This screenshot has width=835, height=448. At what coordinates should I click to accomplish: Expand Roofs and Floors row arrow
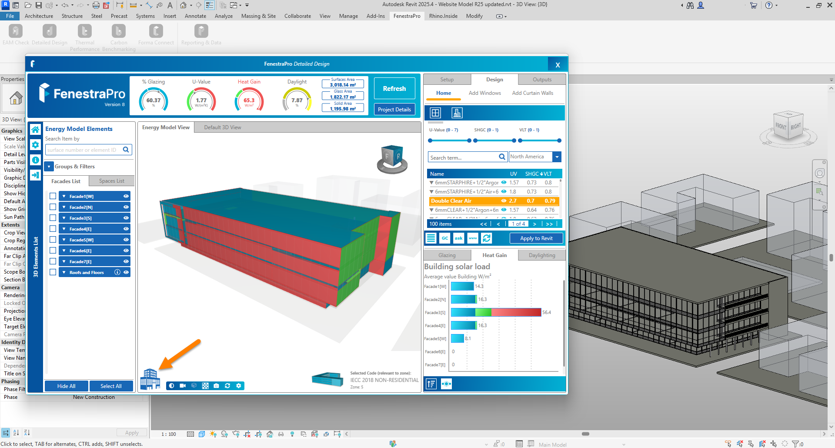tap(64, 272)
